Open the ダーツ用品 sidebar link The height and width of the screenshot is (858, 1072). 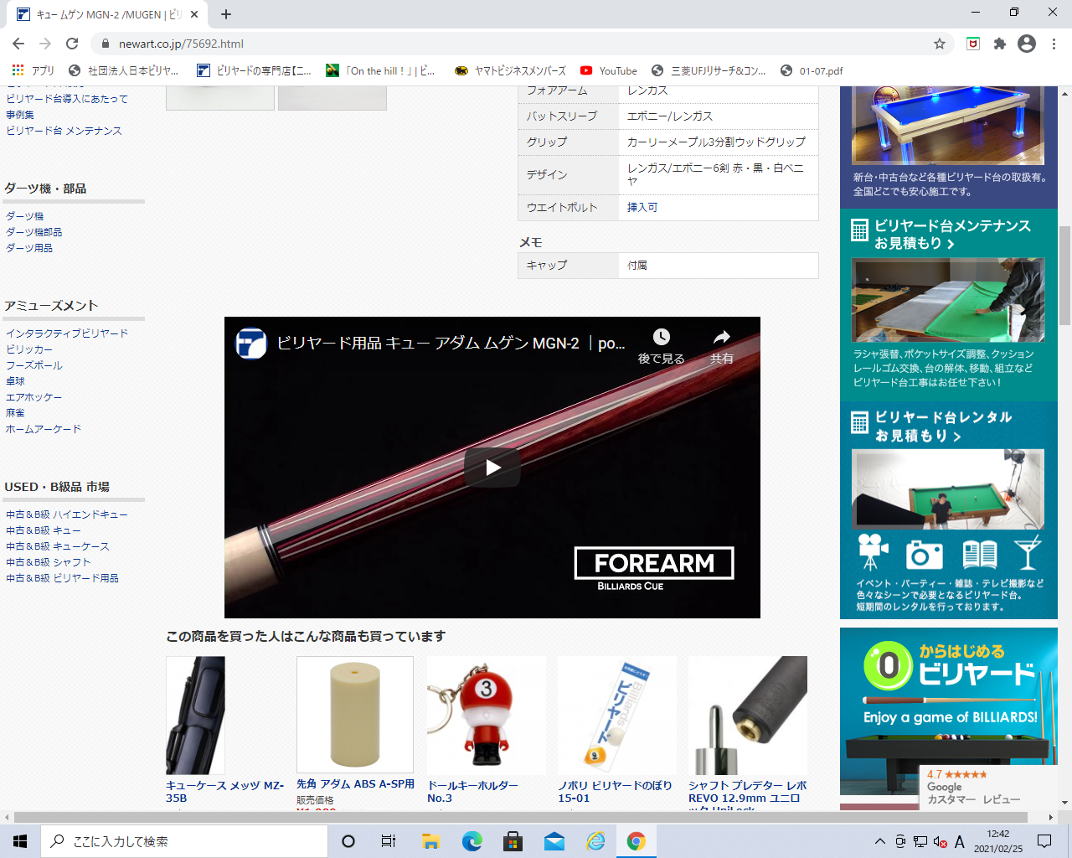29,248
